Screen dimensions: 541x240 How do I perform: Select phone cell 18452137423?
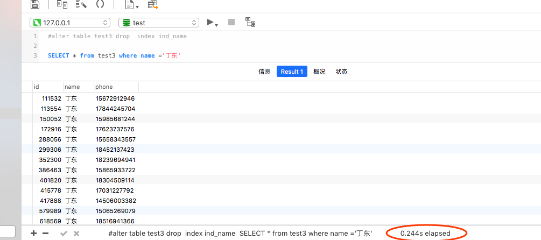click(x=115, y=150)
